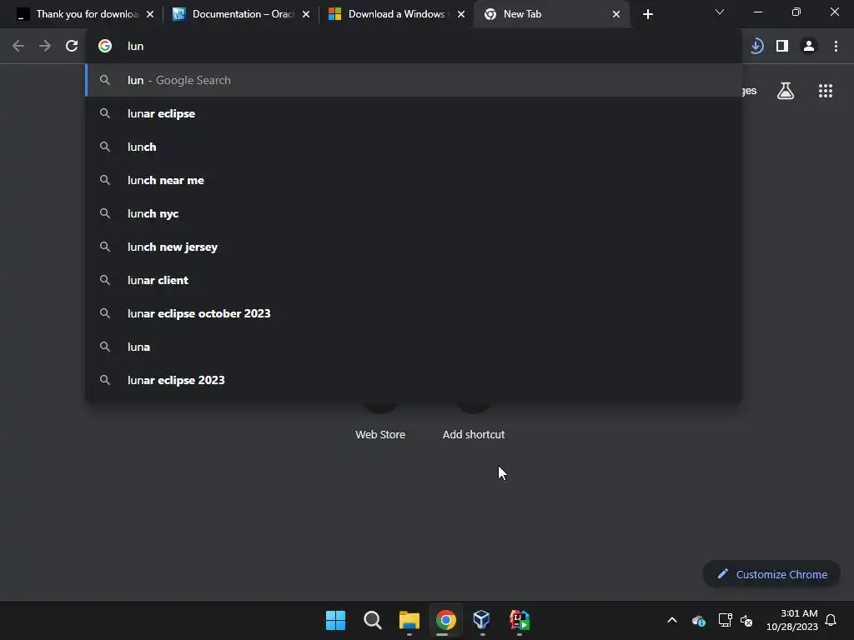Open the Windows Start menu

(335, 620)
